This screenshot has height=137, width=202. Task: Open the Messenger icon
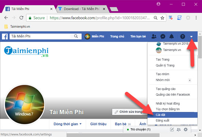coord(163,36)
